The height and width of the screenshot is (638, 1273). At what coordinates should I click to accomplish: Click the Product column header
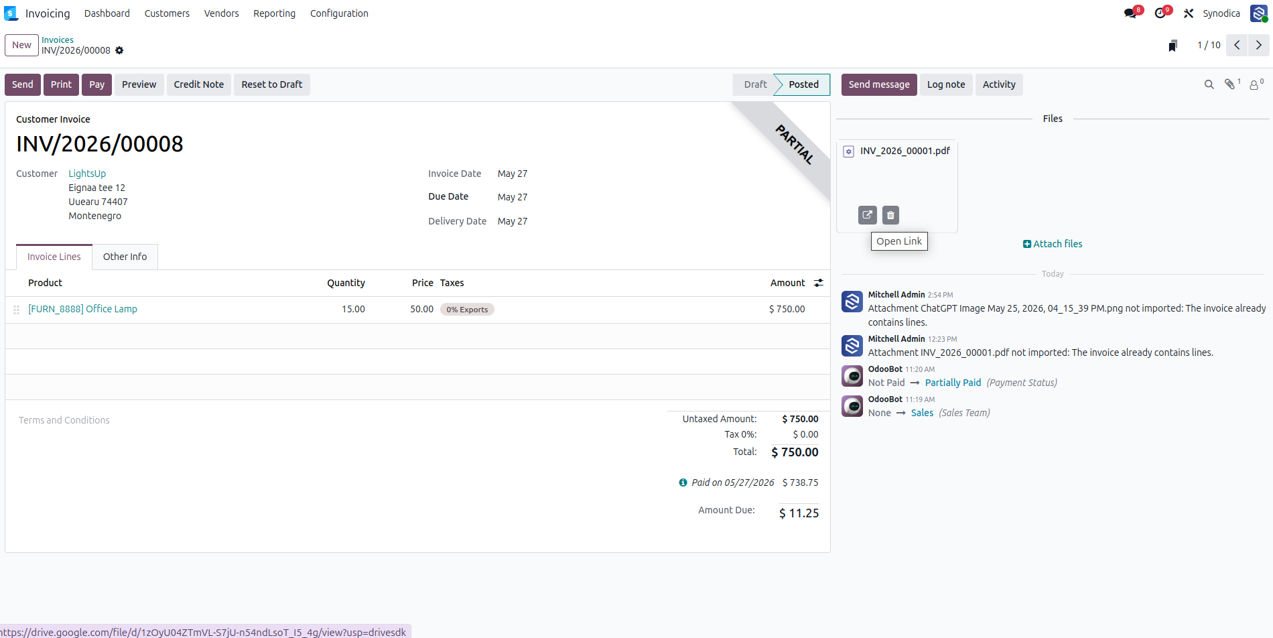[x=45, y=283]
